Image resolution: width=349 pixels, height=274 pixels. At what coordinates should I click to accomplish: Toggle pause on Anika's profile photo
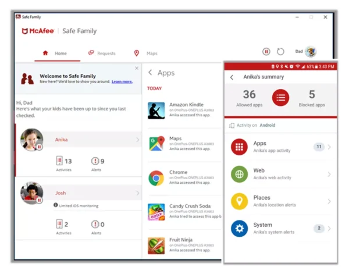[40, 148]
